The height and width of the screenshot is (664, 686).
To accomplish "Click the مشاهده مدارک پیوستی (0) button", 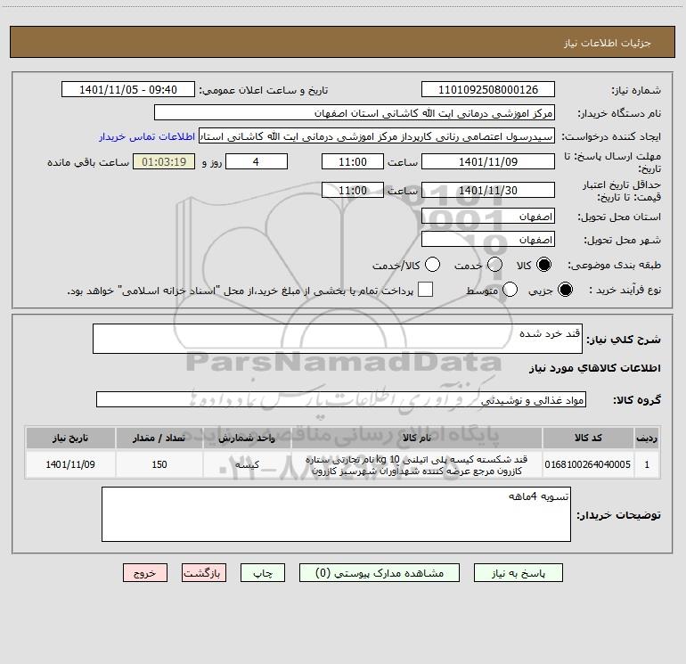I will [380, 573].
